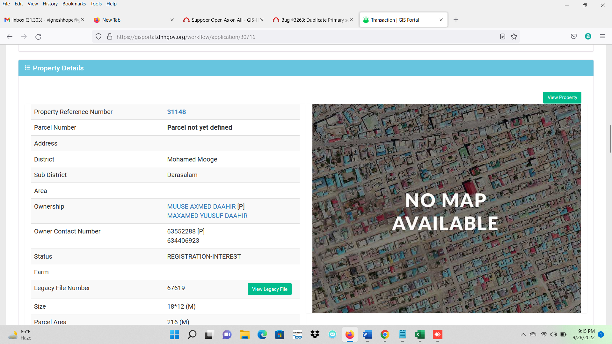Click the forward navigation arrow

[x=24, y=37]
